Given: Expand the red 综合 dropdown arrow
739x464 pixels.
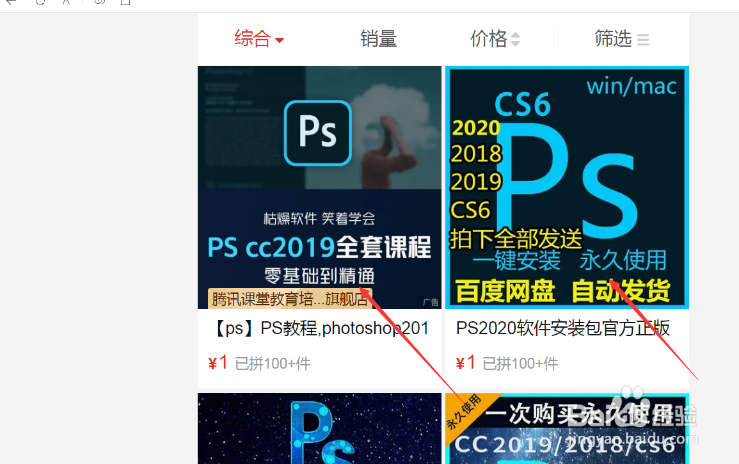Looking at the screenshot, I should 280,40.
